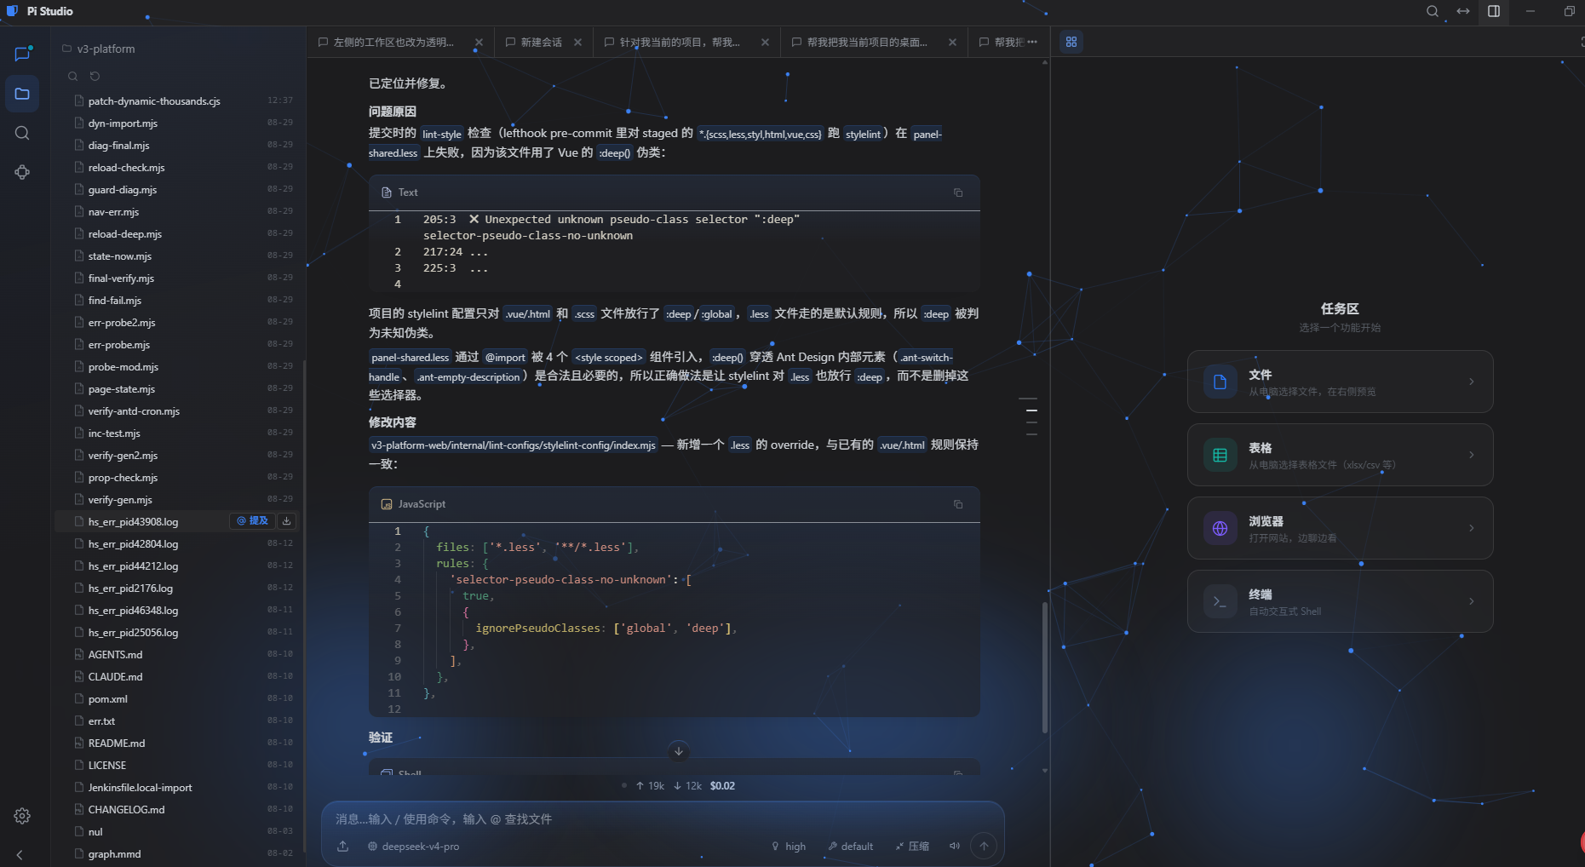Select file verify-antd-cron.mjs
This screenshot has height=867, width=1585.
(x=175, y=411)
